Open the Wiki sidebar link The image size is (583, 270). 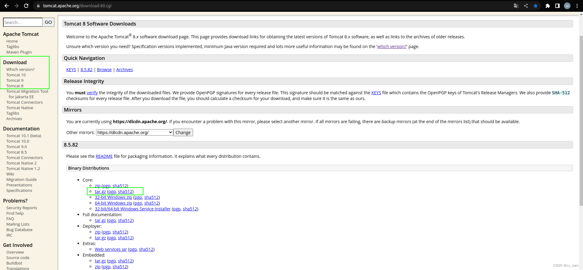pos(10,174)
